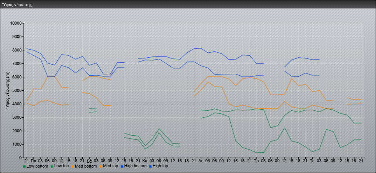Select the 8000 y-axis label

click(17, 50)
